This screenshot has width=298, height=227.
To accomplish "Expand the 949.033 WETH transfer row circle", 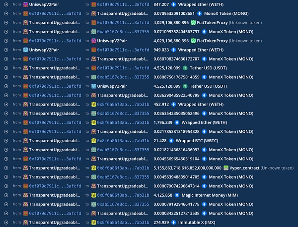I will point(6,50).
